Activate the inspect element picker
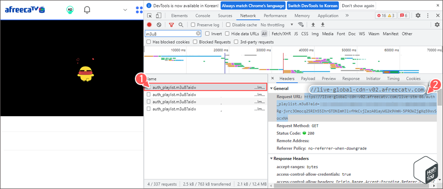The width and height of the screenshot is (443, 189). [150, 16]
